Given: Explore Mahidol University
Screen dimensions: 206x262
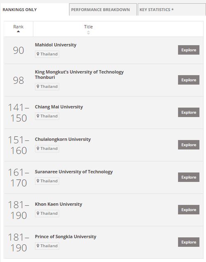Looking at the screenshot, I should pyautogui.click(x=189, y=50).
